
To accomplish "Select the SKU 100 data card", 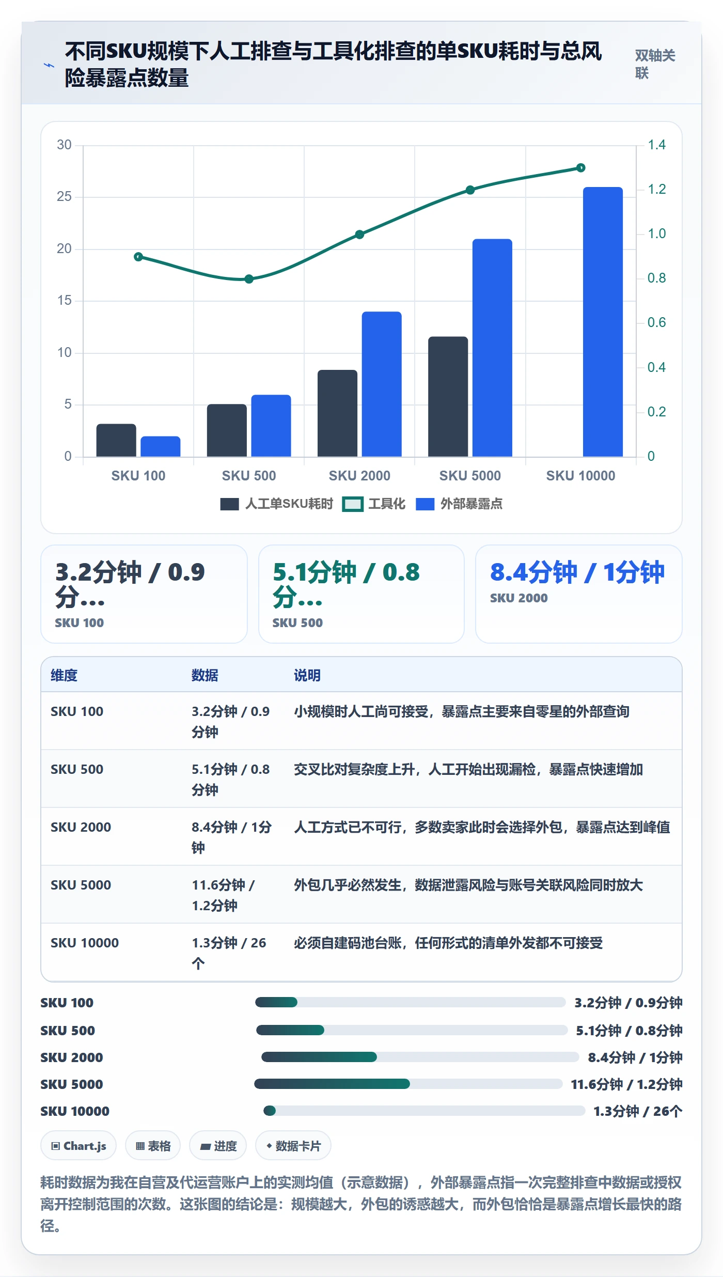I will 144,594.
